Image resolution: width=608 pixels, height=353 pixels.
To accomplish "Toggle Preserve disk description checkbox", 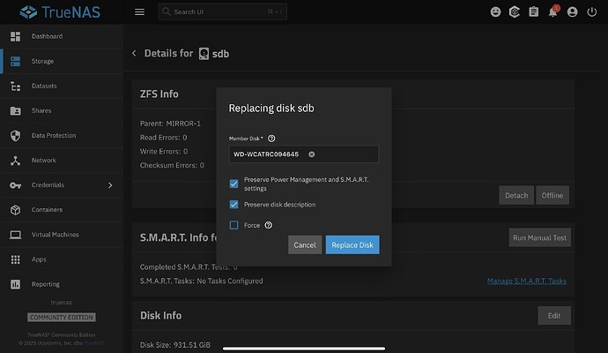I will click(234, 205).
